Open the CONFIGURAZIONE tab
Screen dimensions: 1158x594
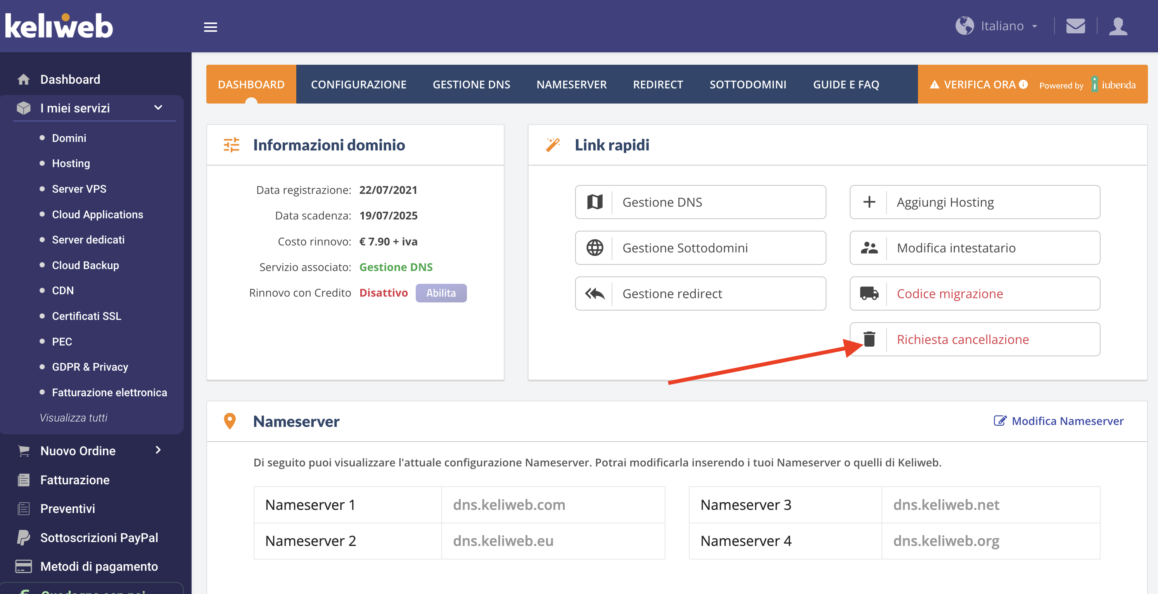coord(358,85)
